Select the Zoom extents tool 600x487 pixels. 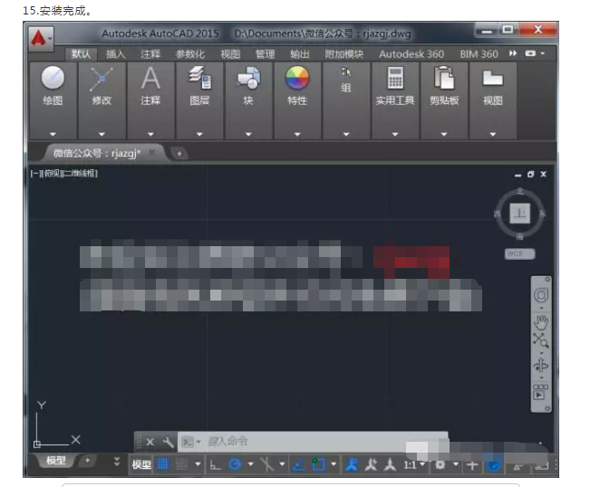pos(541,340)
